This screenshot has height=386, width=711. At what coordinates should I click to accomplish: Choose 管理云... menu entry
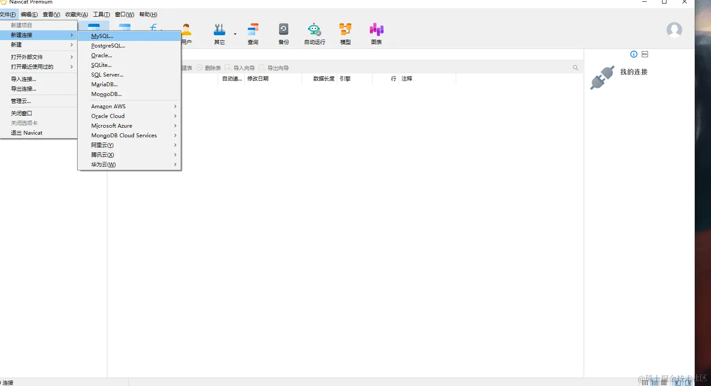[x=38, y=101]
